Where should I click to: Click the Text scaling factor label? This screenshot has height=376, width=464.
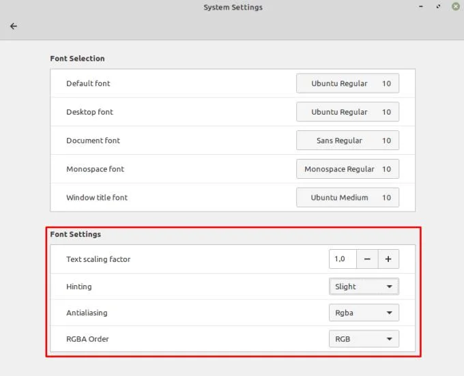coord(98,259)
